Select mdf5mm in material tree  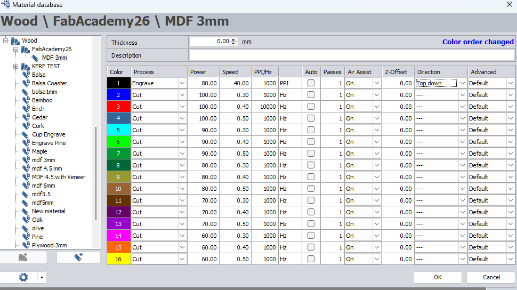click(43, 203)
